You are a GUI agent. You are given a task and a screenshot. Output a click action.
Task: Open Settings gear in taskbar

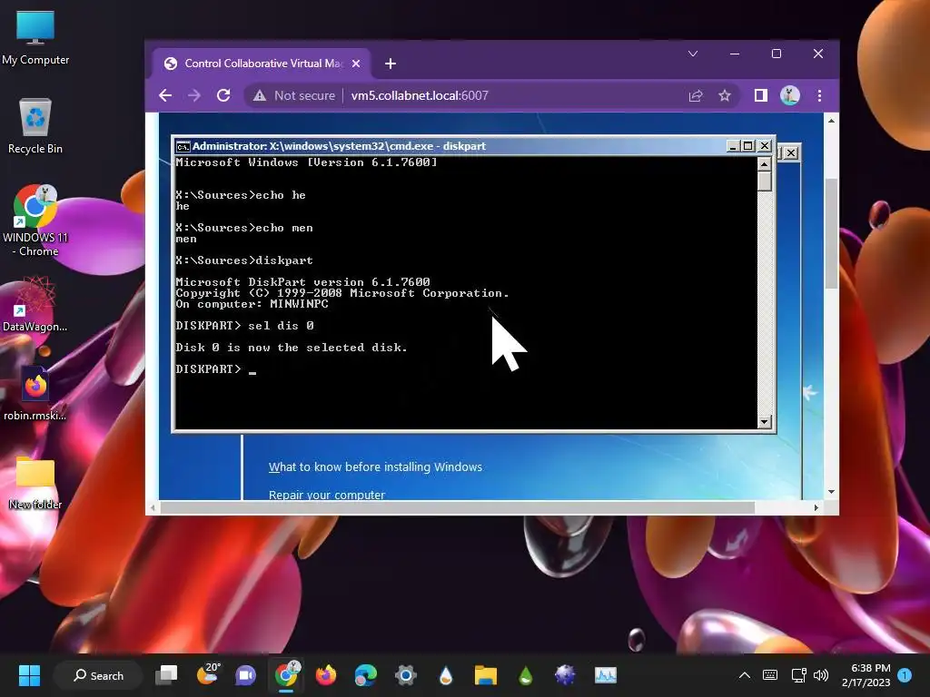coord(406,675)
